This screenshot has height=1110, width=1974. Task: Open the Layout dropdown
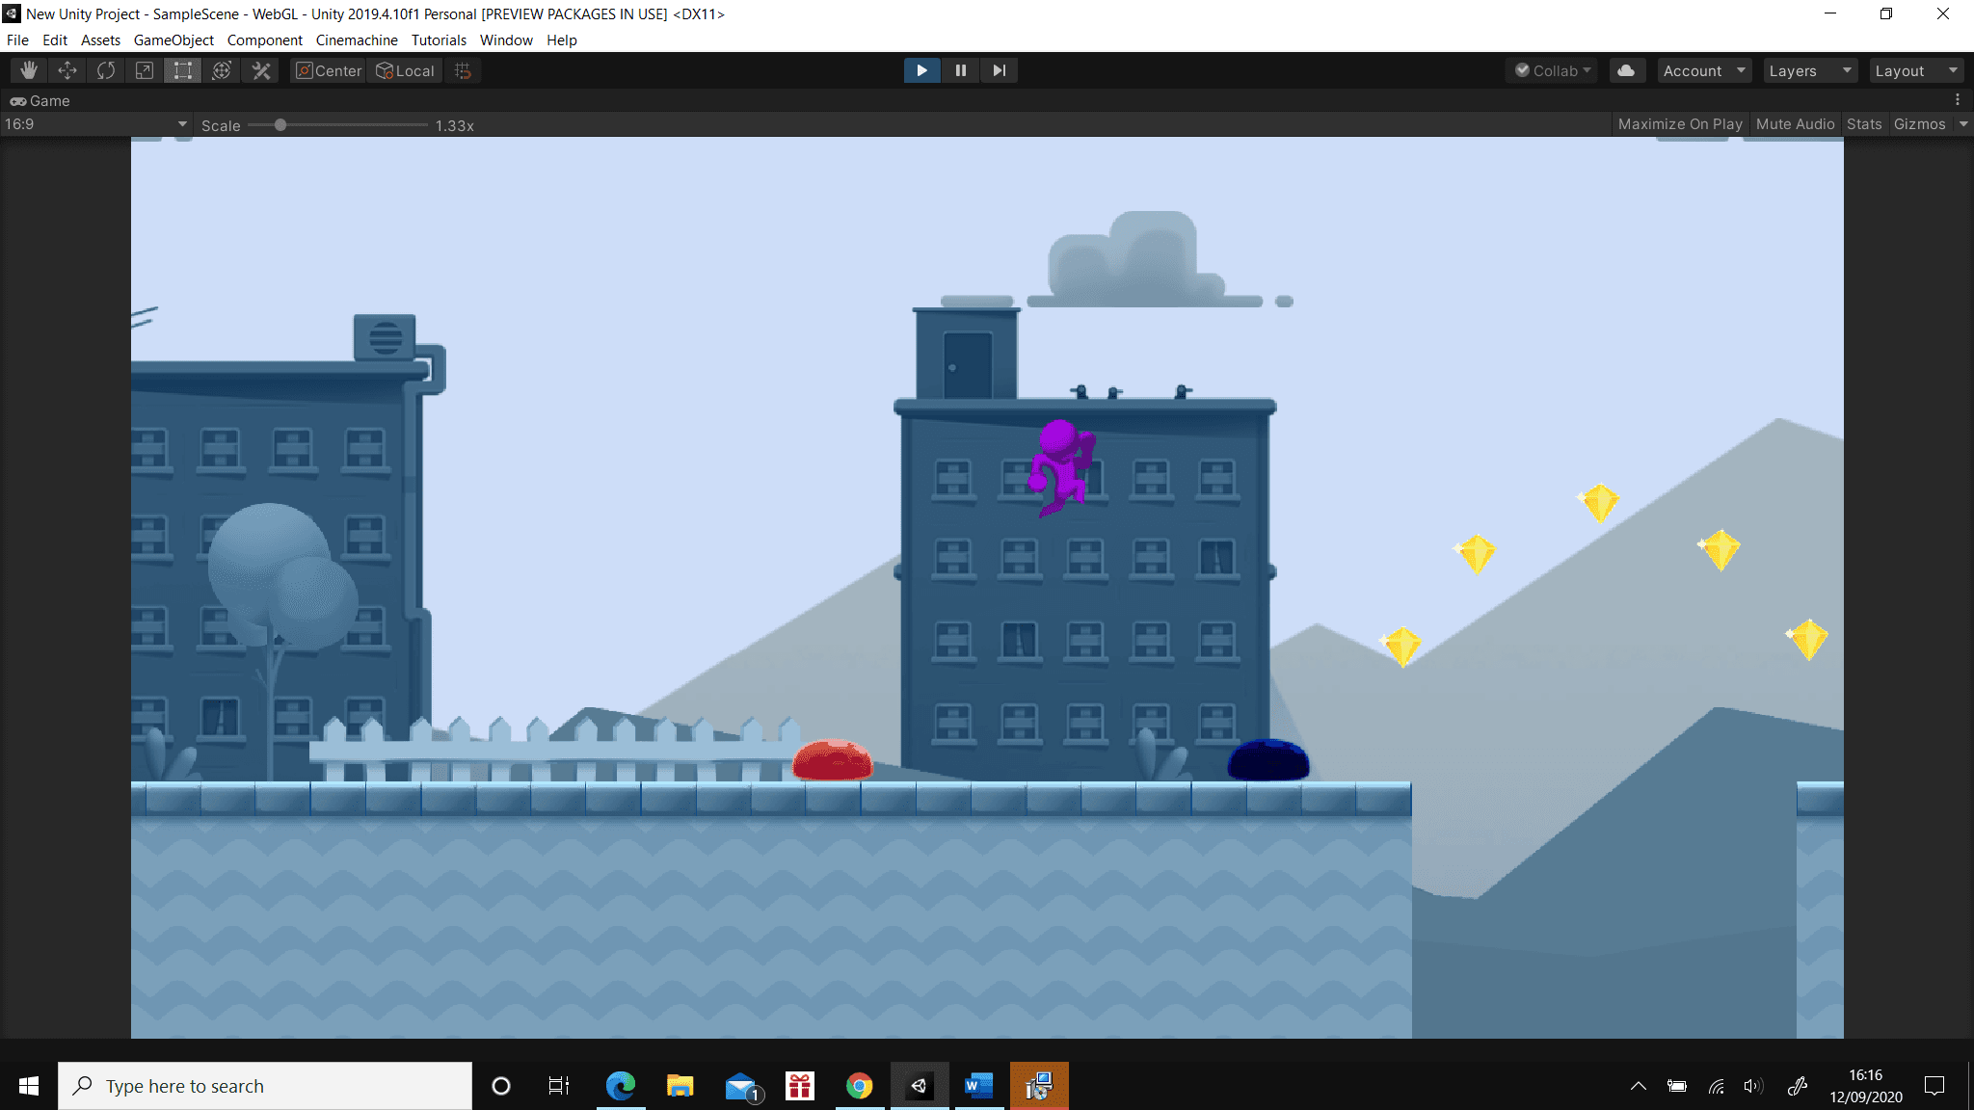pyautogui.click(x=1915, y=70)
